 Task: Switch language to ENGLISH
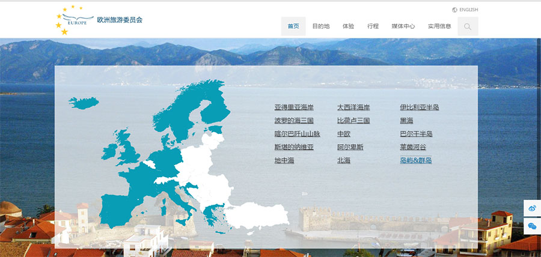tap(468, 10)
